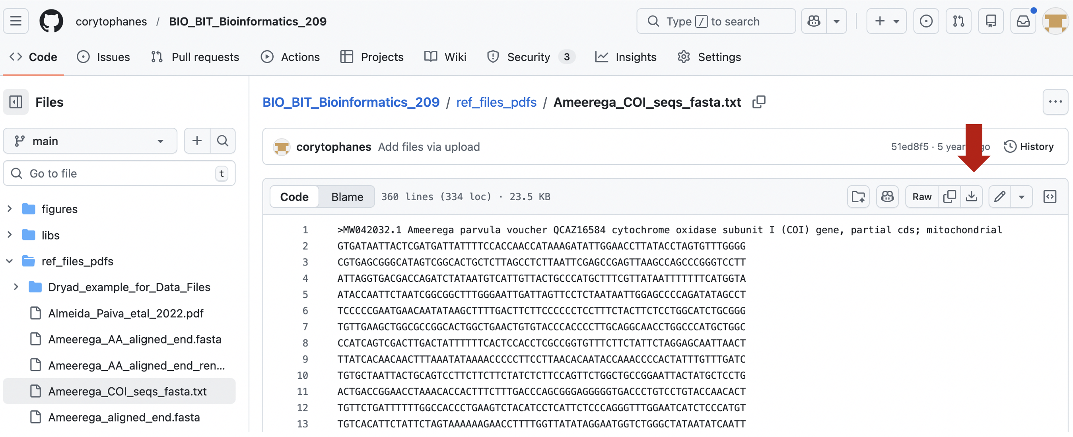Open the Insights tab
This screenshot has width=1073, height=437.
click(626, 57)
